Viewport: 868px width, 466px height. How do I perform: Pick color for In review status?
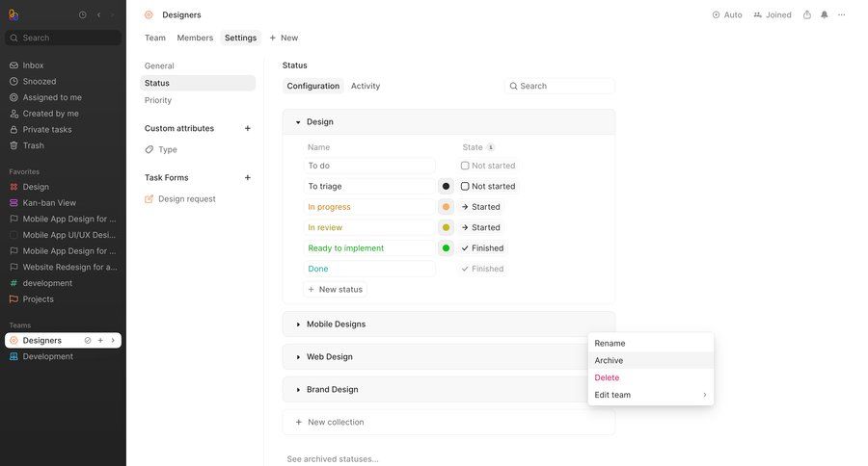pyautogui.click(x=447, y=228)
